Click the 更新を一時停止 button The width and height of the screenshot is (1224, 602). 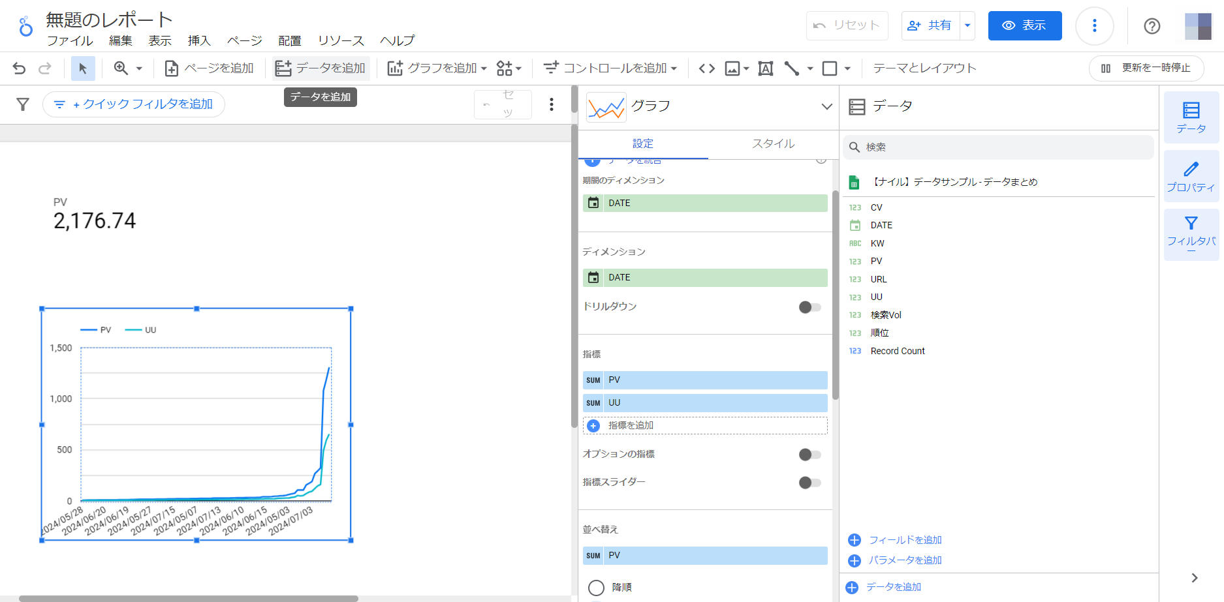point(1146,68)
